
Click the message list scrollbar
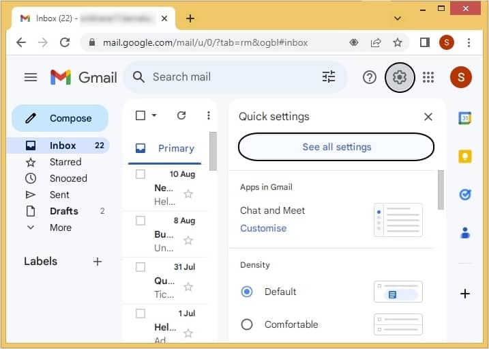213,152
